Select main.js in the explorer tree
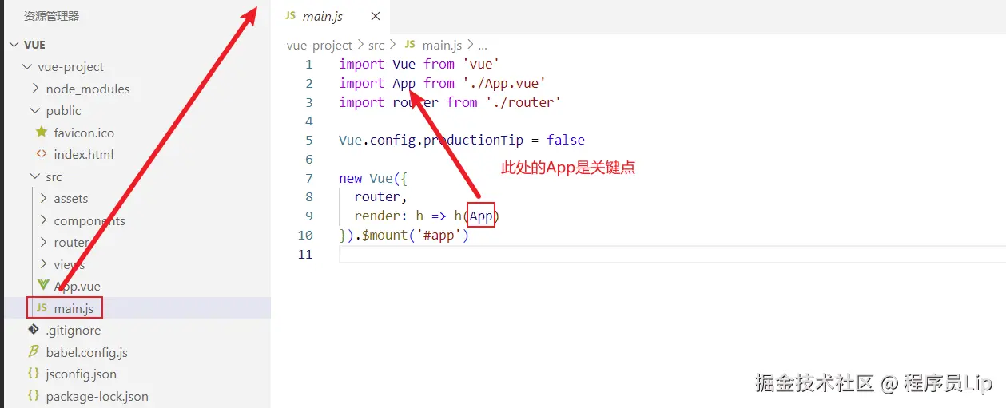Image resolution: width=1006 pixels, height=408 pixels. [x=74, y=308]
